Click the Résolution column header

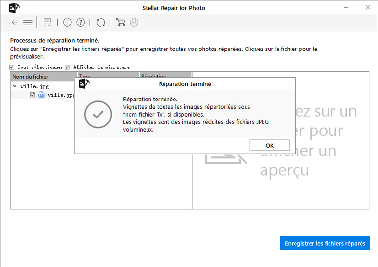coord(165,75)
